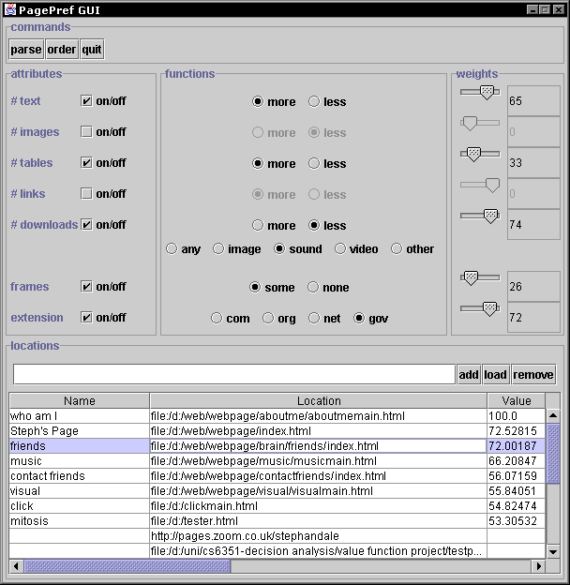Enable the # images on/off checkbox
570x585 pixels.
click(86, 131)
